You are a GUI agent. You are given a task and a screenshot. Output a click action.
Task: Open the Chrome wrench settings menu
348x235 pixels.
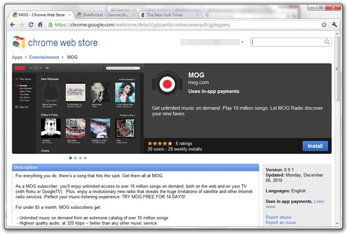(x=334, y=24)
